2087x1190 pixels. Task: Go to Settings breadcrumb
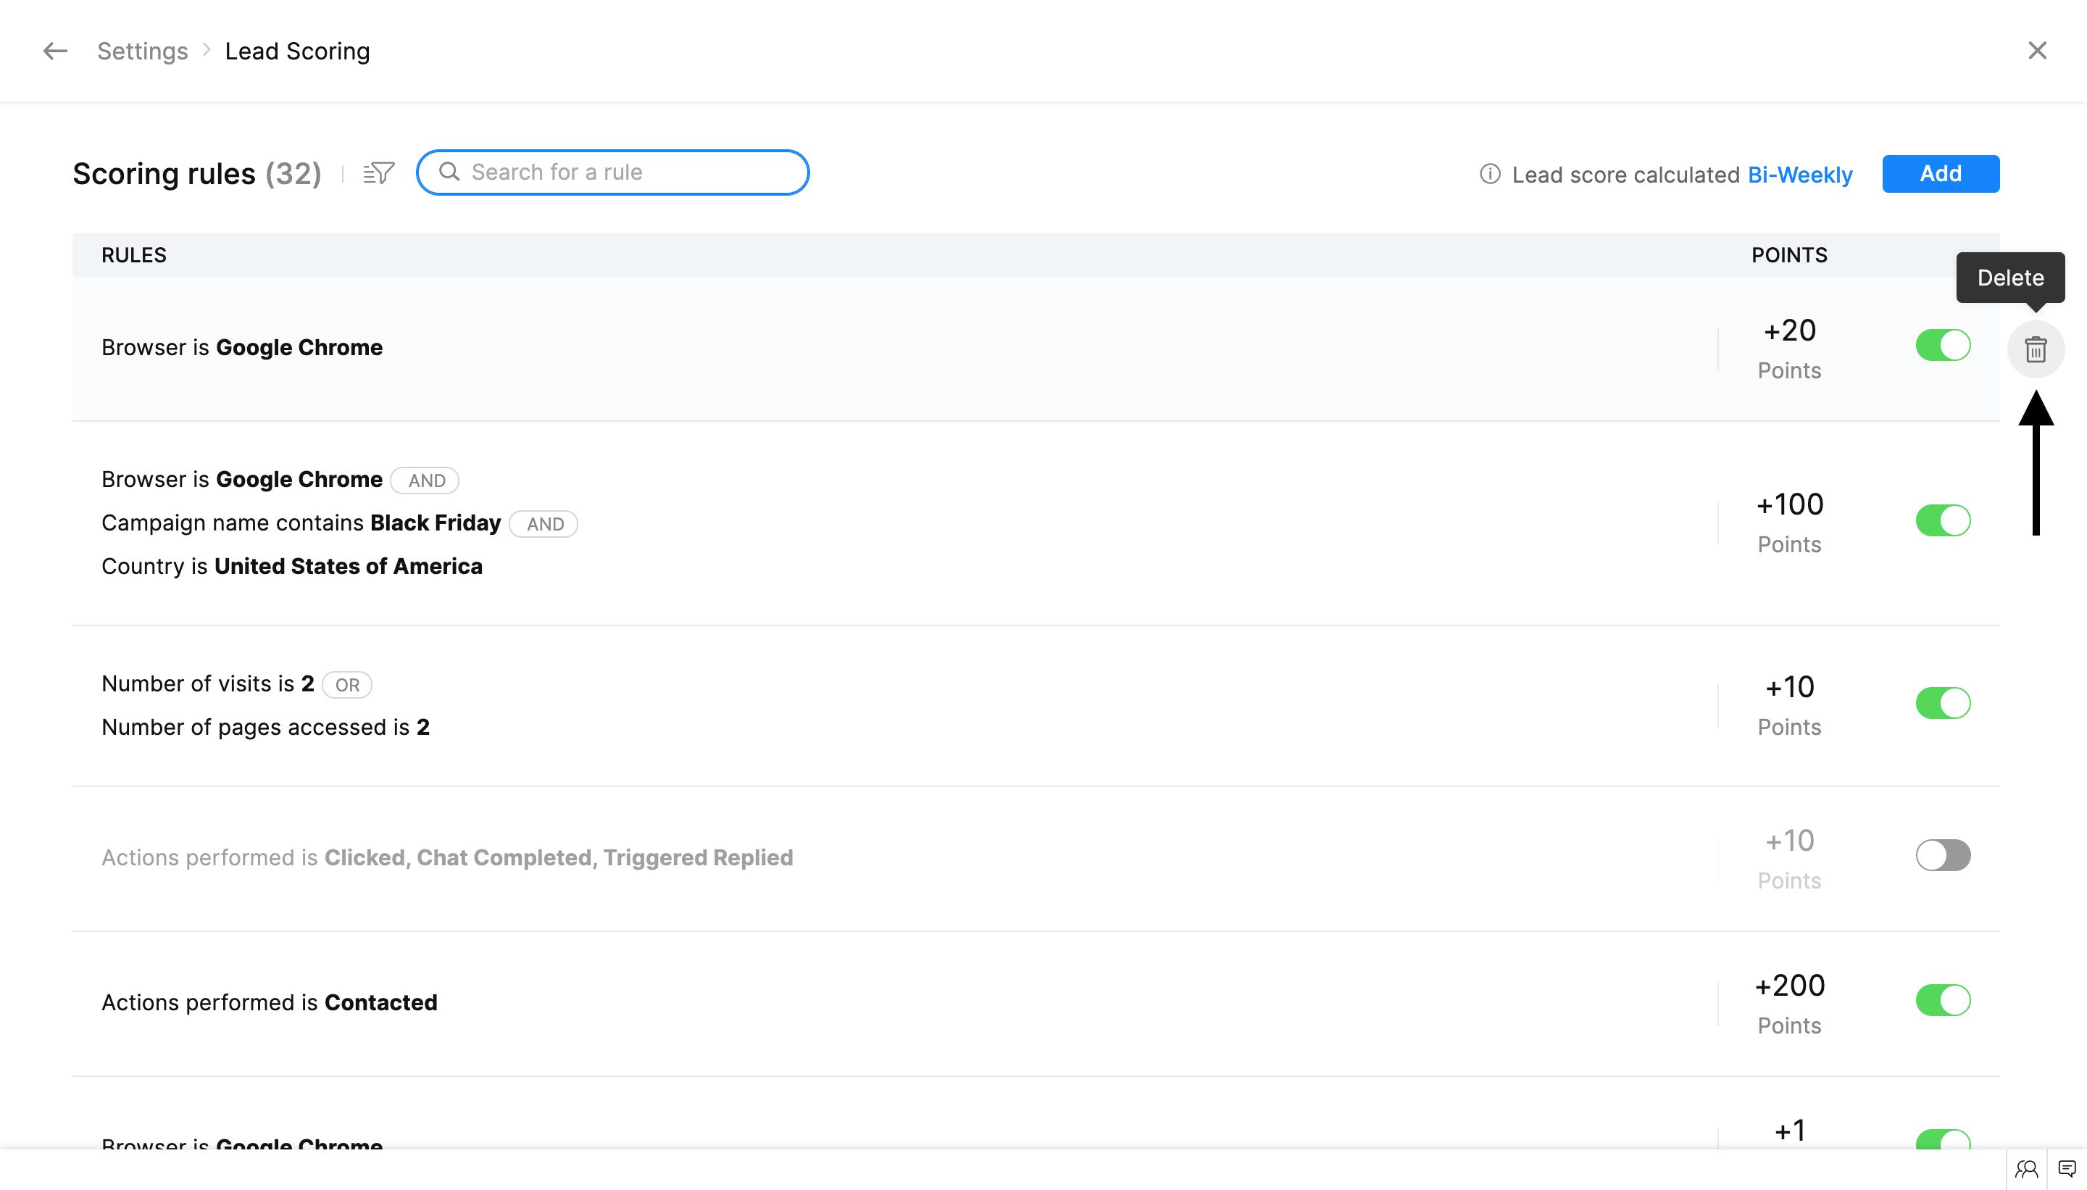[x=142, y=51]
